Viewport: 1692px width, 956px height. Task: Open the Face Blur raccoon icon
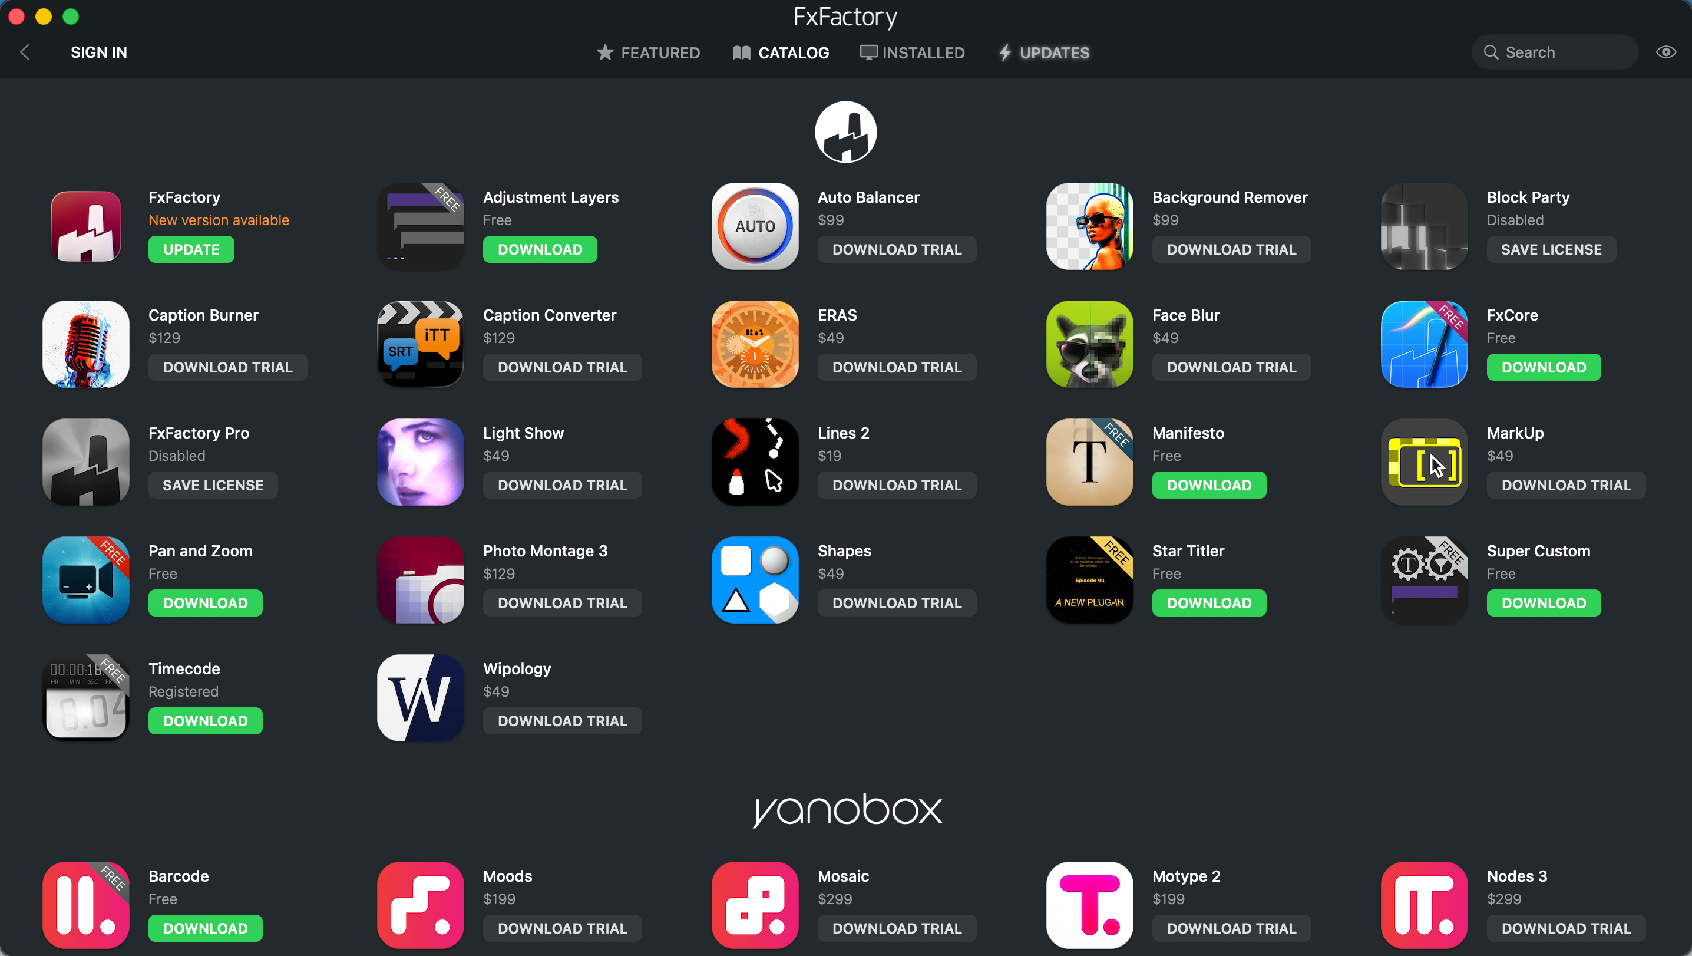pos(1089,344)
